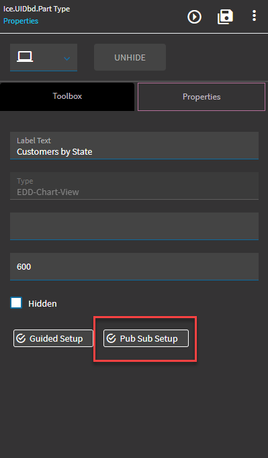
Task: Click the UNHIDE button
Action: click(x=130, y=57)
